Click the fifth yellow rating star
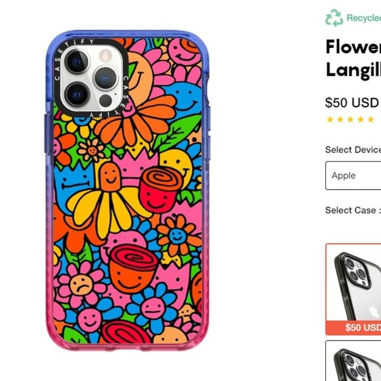This screenshot has width=381, height=381. (370, 120)
